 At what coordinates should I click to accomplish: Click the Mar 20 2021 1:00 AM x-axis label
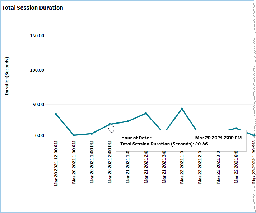(x=74, y=162)
